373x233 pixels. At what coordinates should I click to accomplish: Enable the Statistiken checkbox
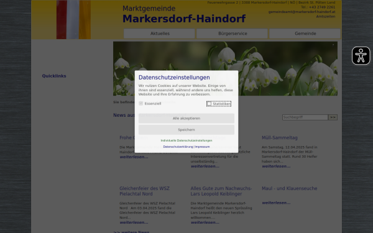tap(209, 104)
